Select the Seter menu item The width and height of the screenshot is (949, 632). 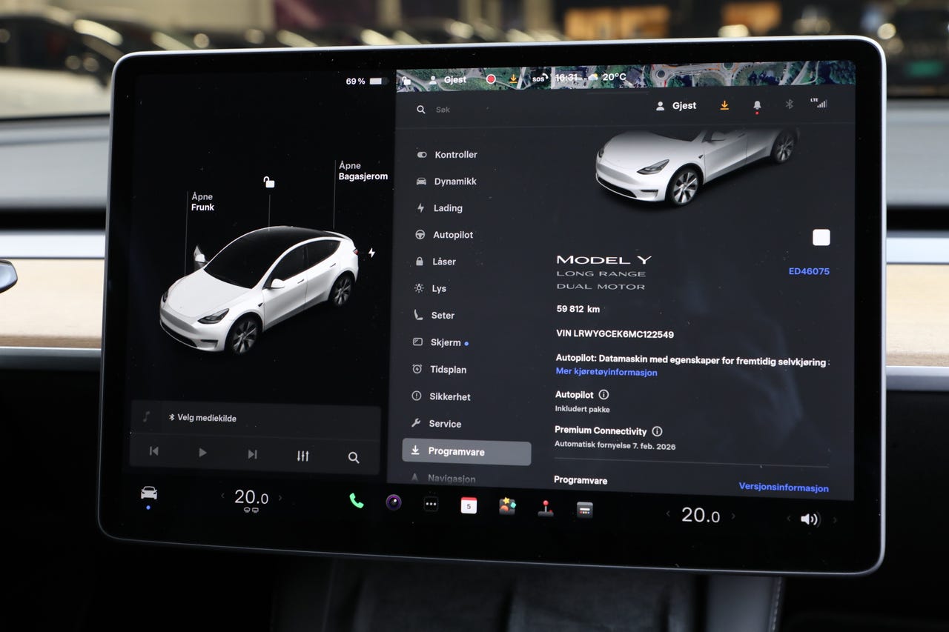(434, 315)
